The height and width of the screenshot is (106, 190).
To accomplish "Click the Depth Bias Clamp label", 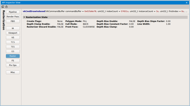I will tap(107, 27).
